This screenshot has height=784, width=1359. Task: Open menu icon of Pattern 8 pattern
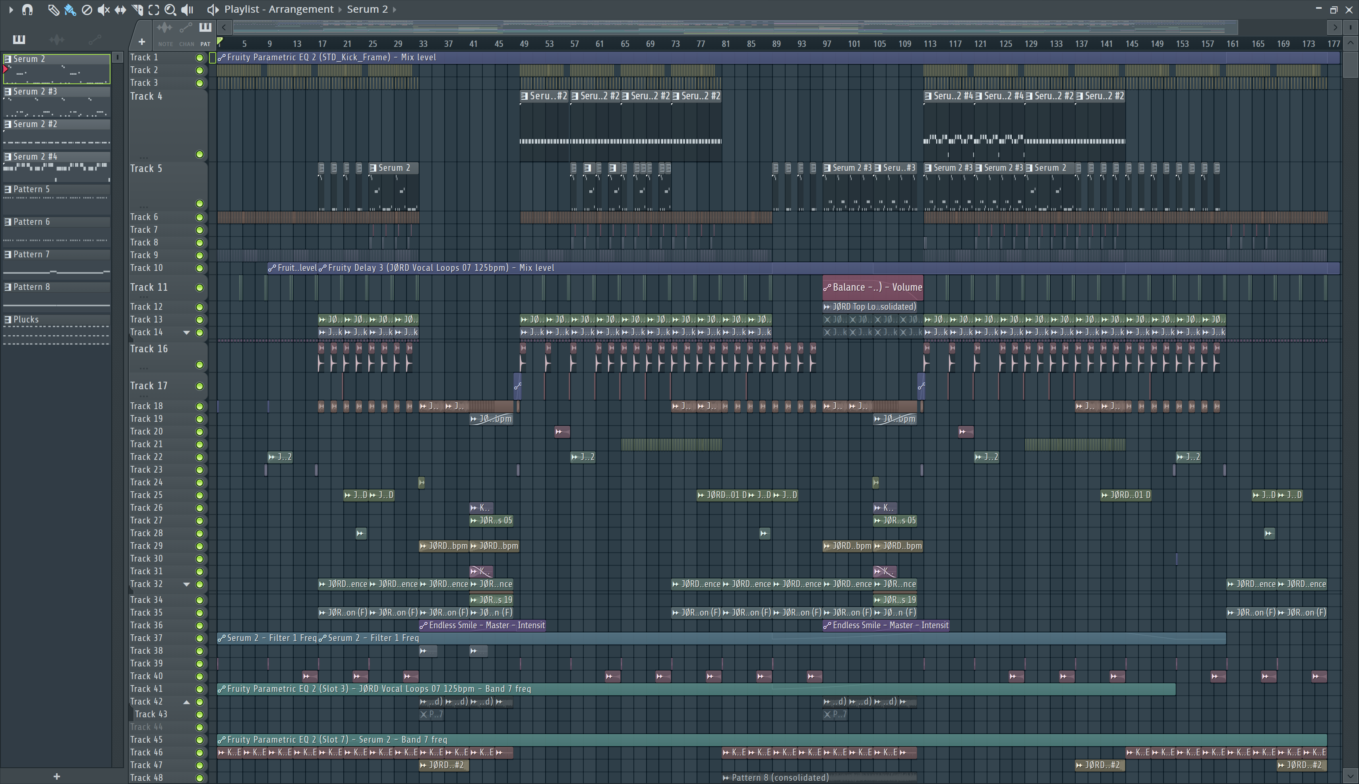click(x=8, y=287)
